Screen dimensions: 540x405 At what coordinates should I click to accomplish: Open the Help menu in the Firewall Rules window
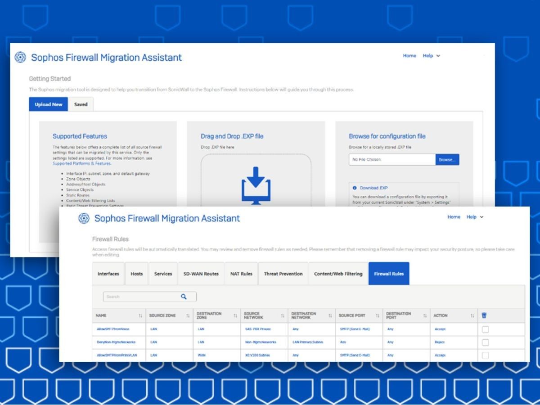coord(475,217)
